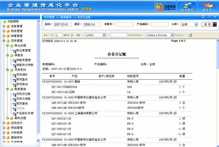Jump to the last report page
Screen dimensions: 219x147
[78, 35]
